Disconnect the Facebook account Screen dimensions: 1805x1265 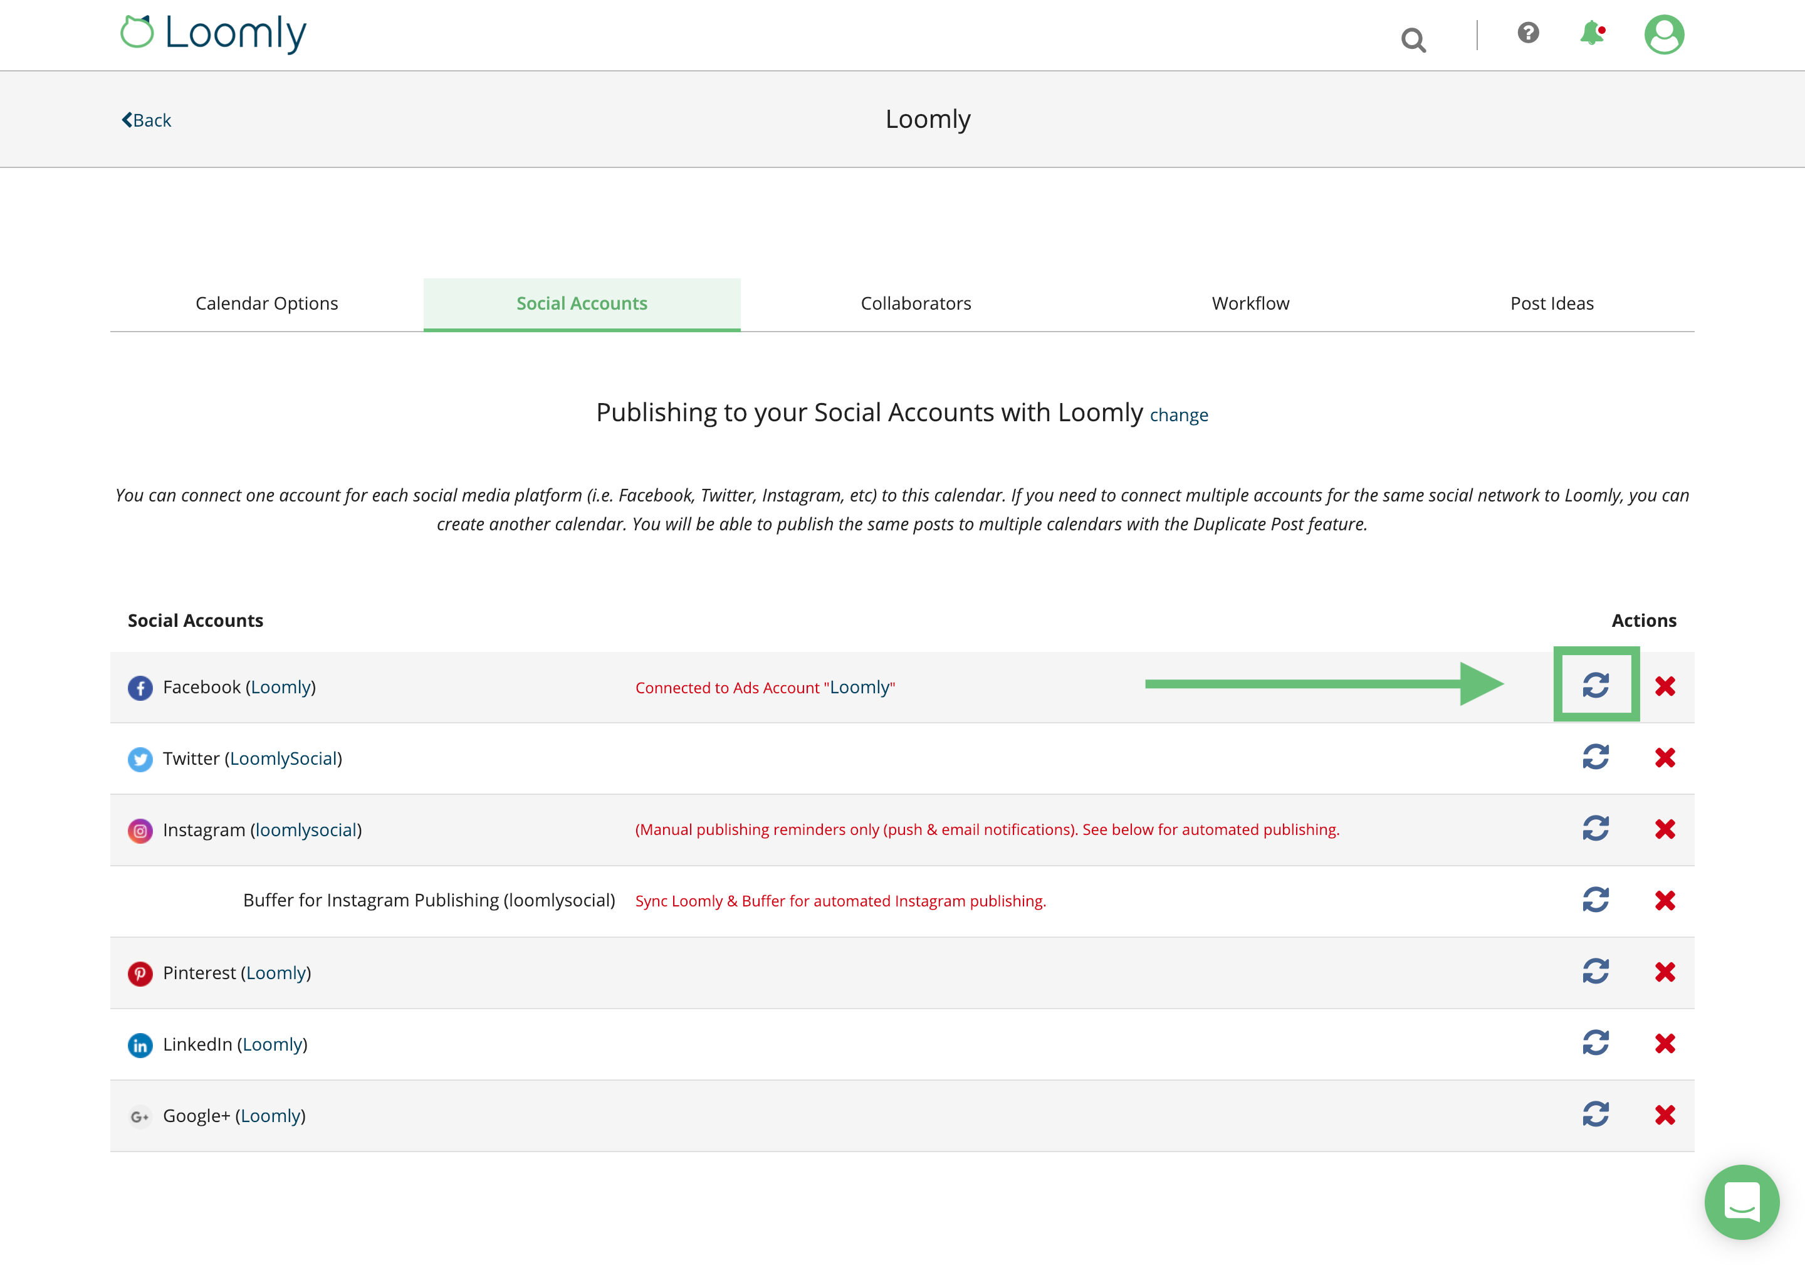pyautogui.click(x=1665, y=687)
